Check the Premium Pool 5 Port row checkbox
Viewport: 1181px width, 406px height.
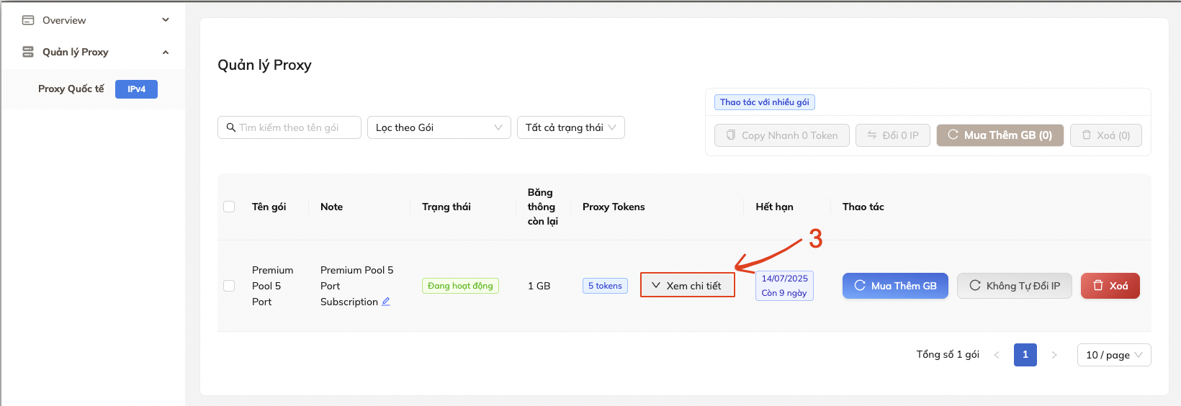pos(229,286)
